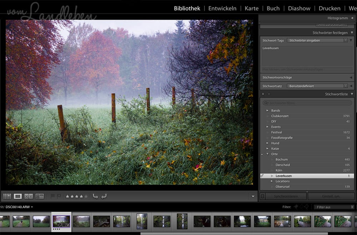The height and width of the screenshot is (235, 357).
Task: Click inside the keyword tags box containing Leverkusen
Action: pos(307,56)
